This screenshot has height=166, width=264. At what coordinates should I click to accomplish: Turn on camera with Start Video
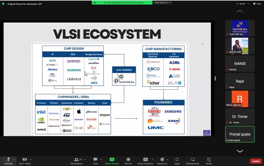pos(25,161)
